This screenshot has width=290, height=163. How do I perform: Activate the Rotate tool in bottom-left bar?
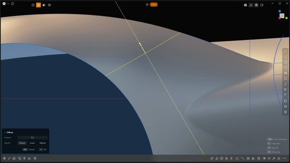[x=9, y=158]
